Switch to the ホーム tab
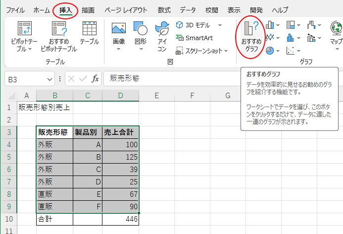 pyautogui.click(x=41, y=10)
